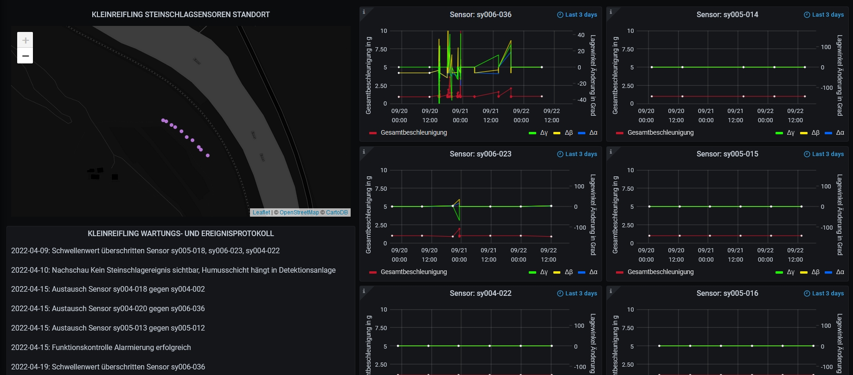Open info icon of panel sy005-015
Image resolution: width=853 pixels, height=375 pixels.
click(611, 151)
